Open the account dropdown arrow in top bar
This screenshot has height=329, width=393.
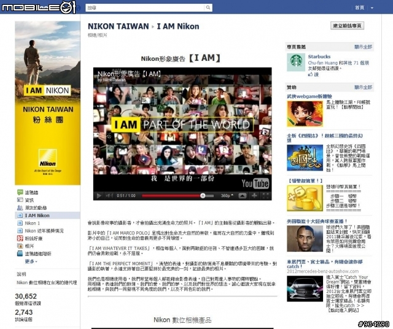click(x=372, y=8)
